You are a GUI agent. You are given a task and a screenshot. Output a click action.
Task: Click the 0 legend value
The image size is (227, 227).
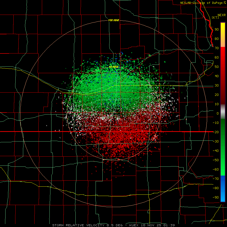218,113
